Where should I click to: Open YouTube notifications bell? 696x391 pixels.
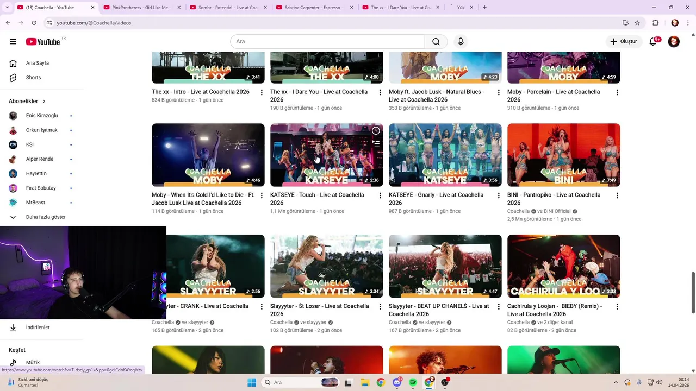(x=654, y=42)
